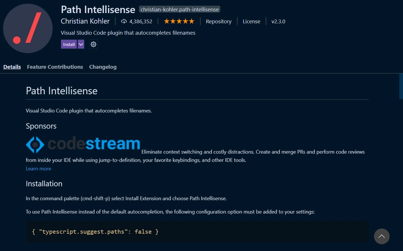The height and width of the screenshot is (251, 403).
Task: Click the Path Intellisense extension logo
Action: pyautogui.click(x=28, y=28)
